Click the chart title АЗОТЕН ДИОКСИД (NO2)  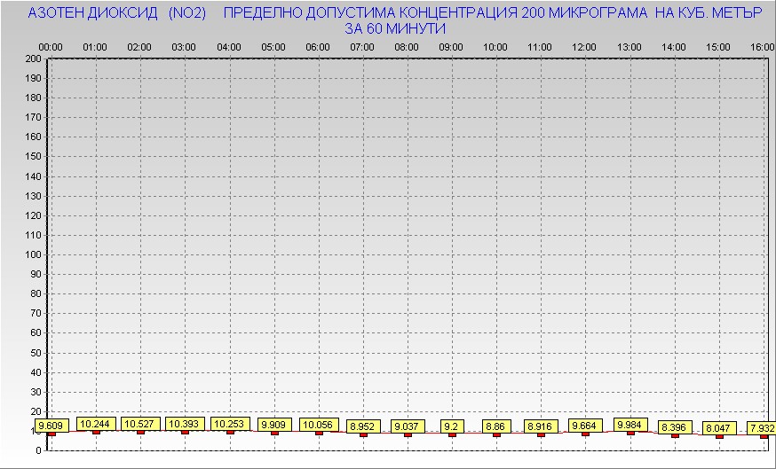tap(117, 13)
